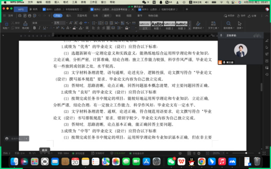Switch to page layout view in status bar
271x169 pixels.
click(189, 153)
